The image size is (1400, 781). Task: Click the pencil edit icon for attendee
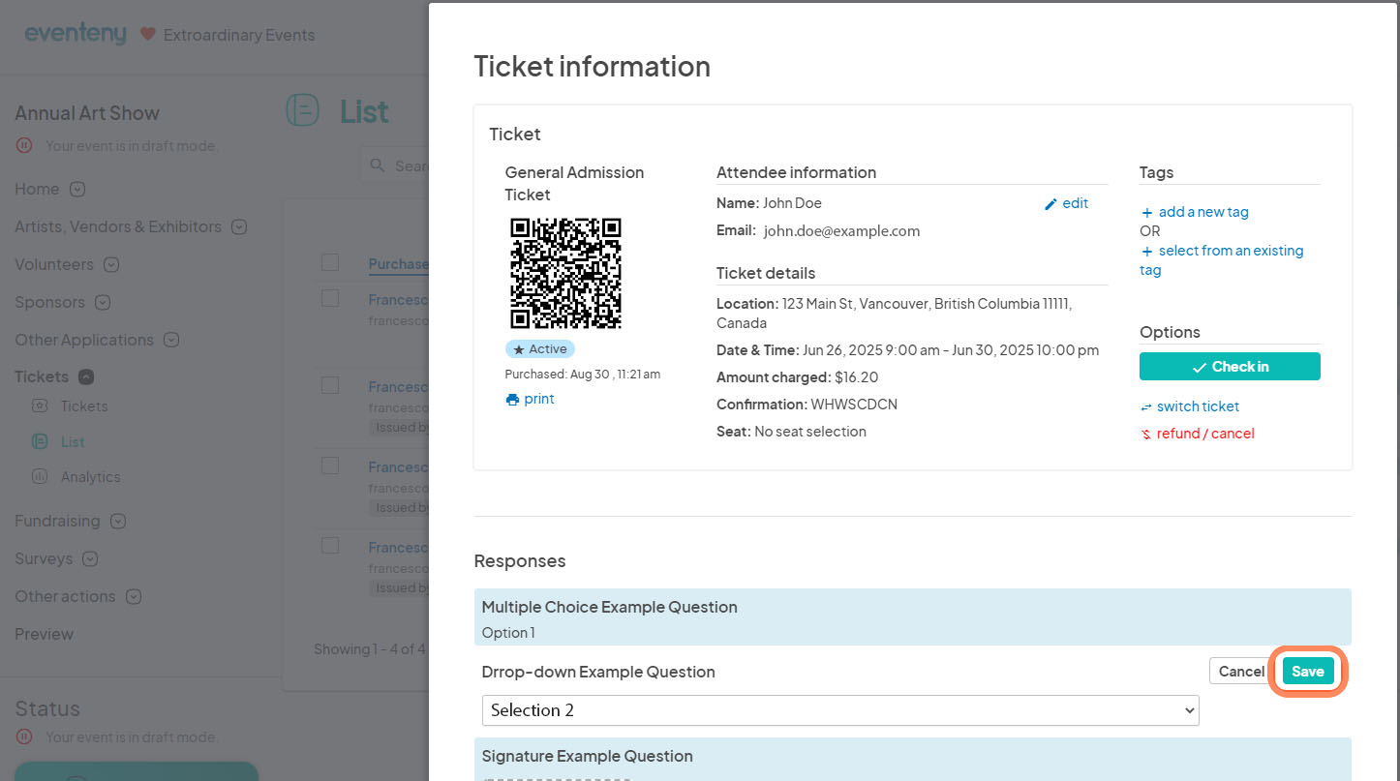[x=1050, y=204]
